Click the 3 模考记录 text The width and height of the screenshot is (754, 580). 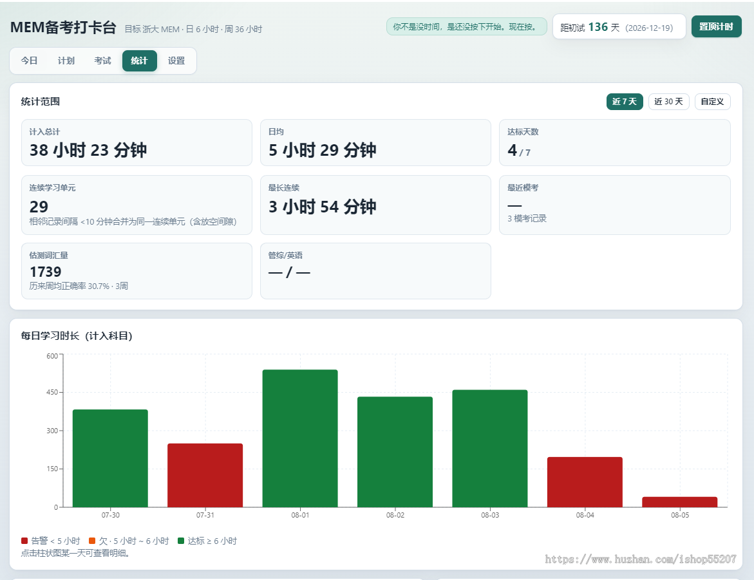(x=527, y=219)
